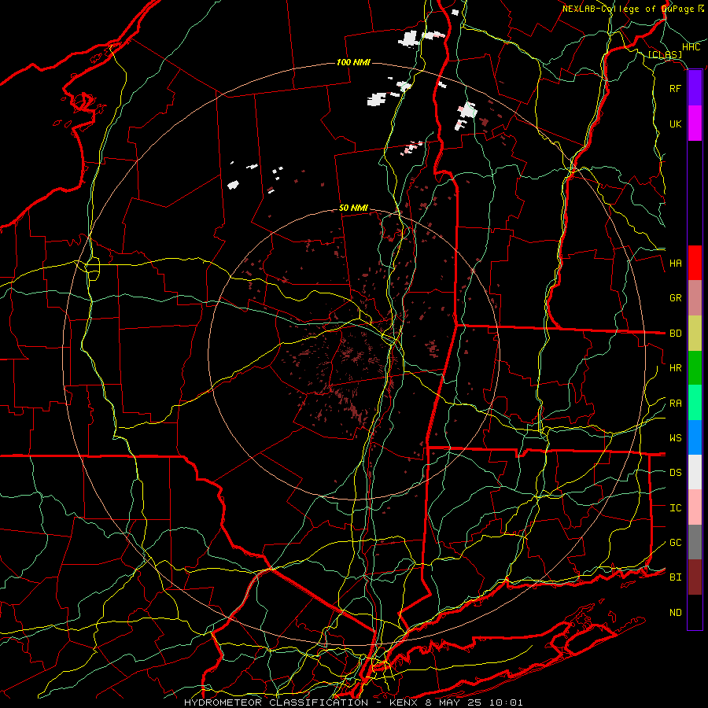The height and width of the screenshot is (708, 708).
Task: Click the RA legend label
Action: coord(675,404)
